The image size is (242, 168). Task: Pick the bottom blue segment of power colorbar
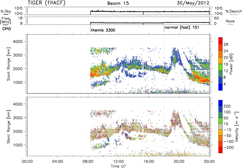[221, 87]
